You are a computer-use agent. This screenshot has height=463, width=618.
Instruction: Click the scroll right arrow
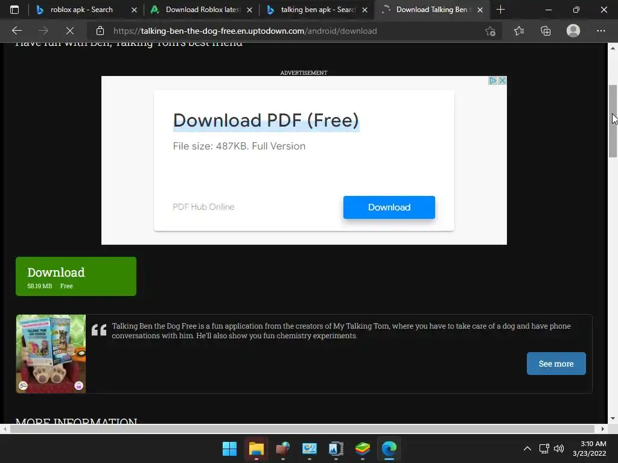[603, 429]
